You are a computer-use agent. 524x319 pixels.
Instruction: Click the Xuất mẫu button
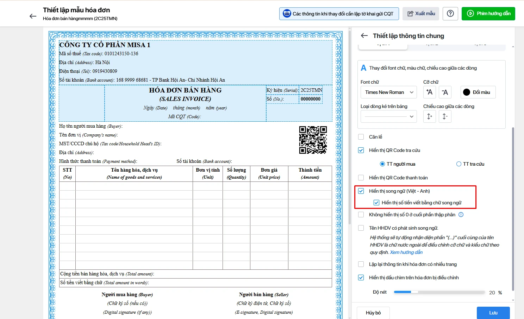421,14
